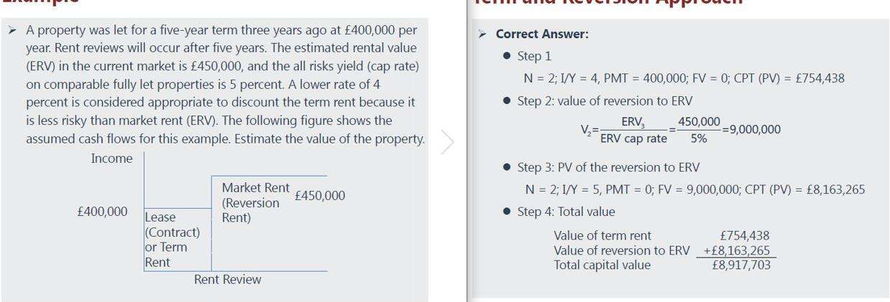The height and width of the screenshot is (302, 890).
Task: Click the bullet dot for Step 2
Action: pos(508,100)
